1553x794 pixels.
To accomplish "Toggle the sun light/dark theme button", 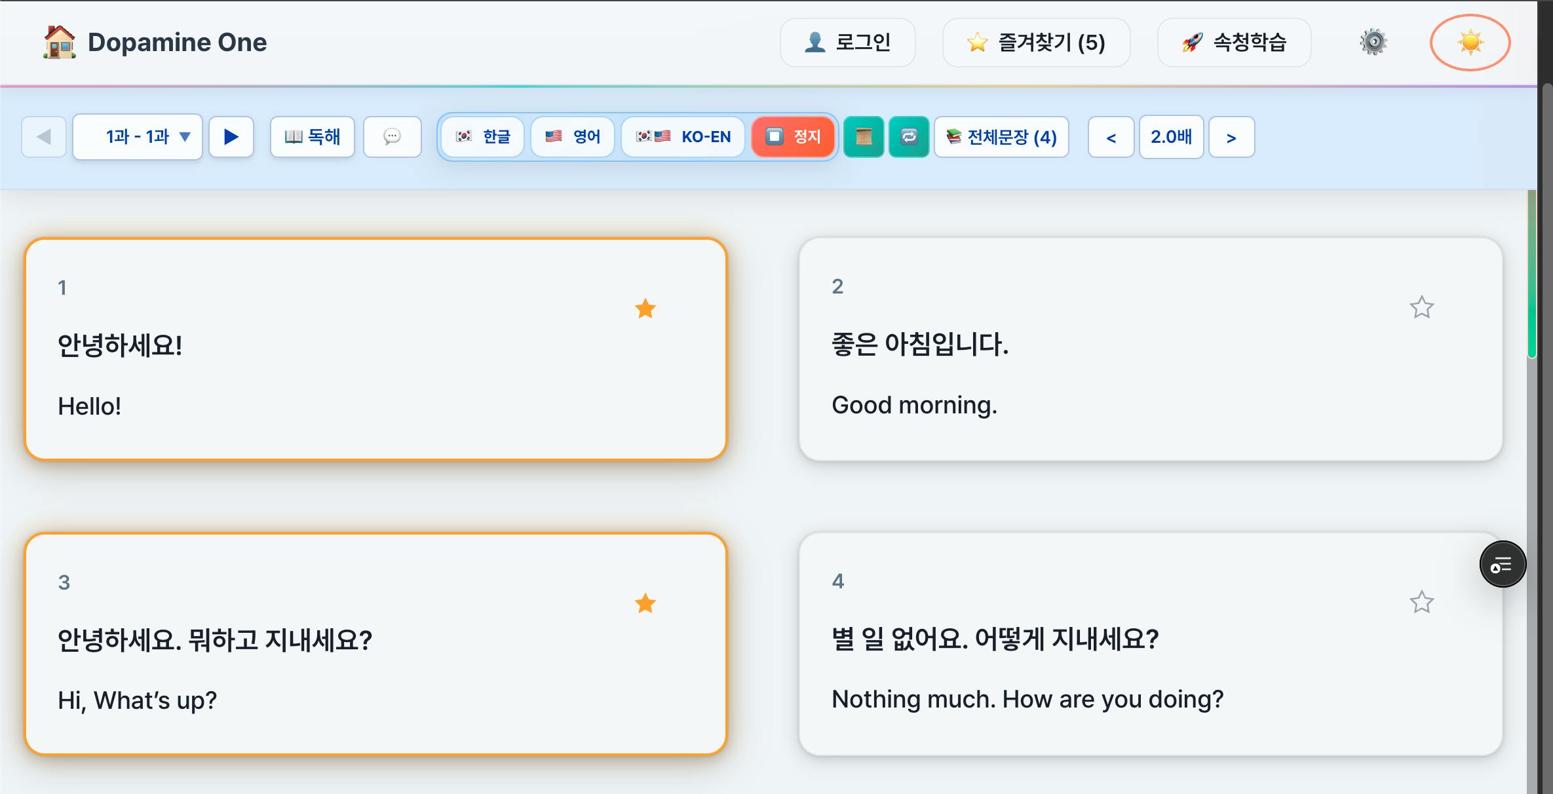I will coord(1470,43).
